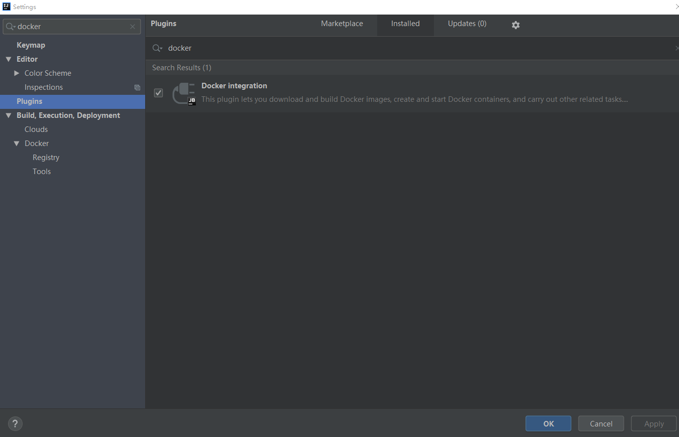Click the Apply button

[x=654, y=423]
